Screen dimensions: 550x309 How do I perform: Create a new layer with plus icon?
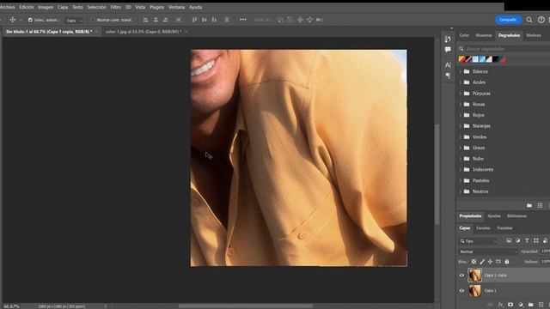point(541,305)
